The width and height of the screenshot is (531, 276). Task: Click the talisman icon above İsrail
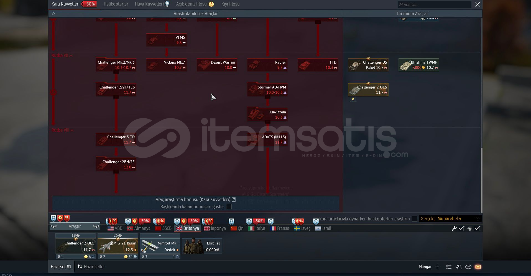[x=316, y=221]
